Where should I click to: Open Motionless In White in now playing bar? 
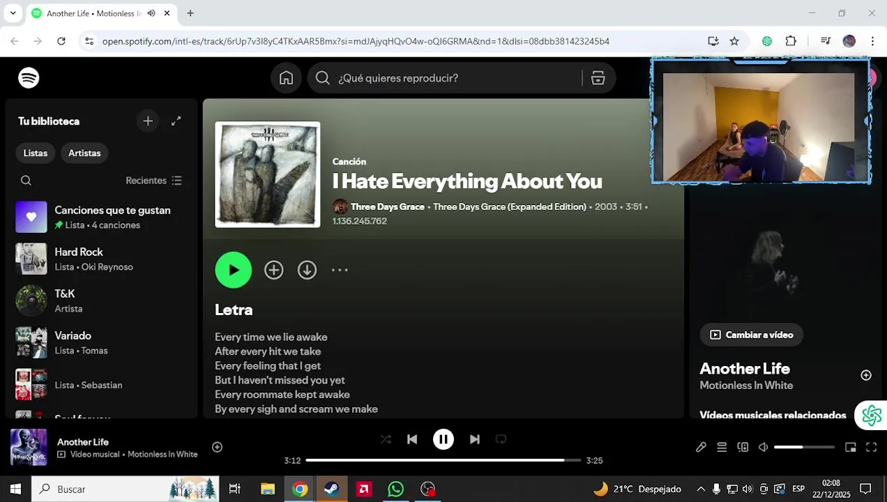tap(162, 455)
